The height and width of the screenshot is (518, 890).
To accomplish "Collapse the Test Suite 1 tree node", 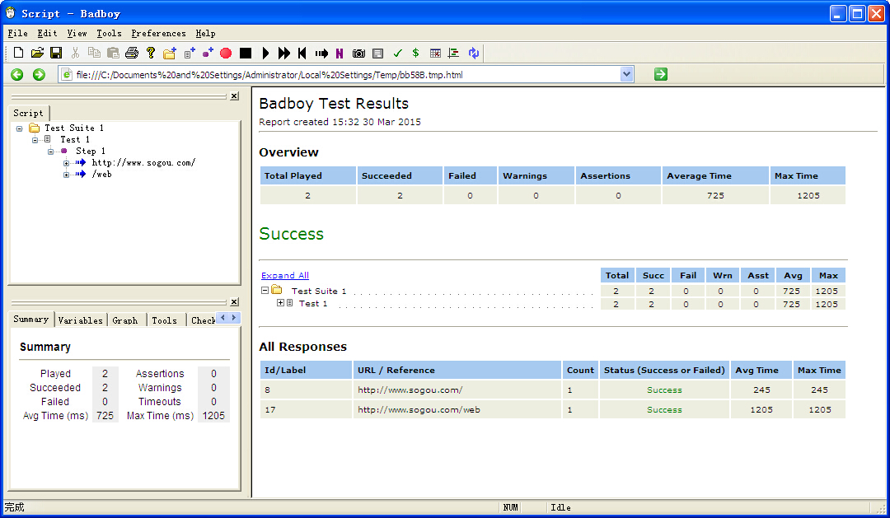I will pyautogui.click(x=20, y=128).
